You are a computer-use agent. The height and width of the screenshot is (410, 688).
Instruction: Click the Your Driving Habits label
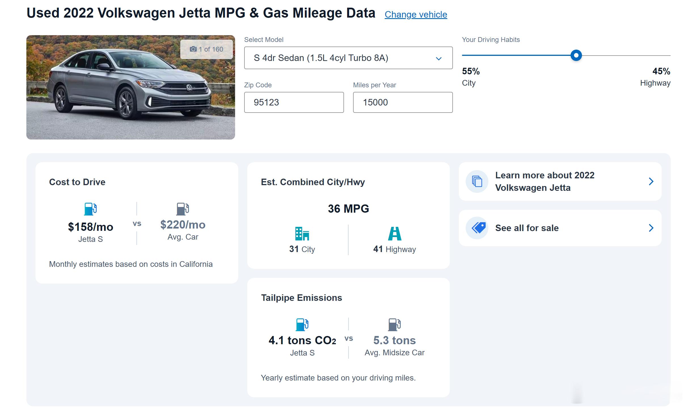tap(491, 40)
